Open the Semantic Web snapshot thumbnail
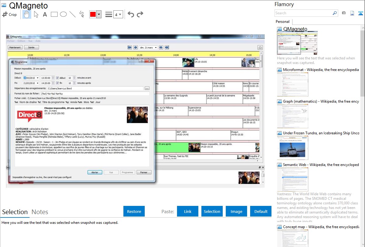 click(292, 179)
